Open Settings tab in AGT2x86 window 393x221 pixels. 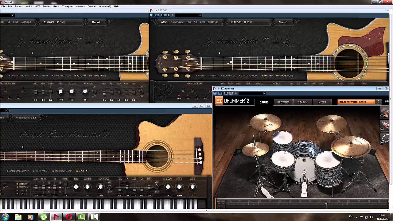(213, 22)
